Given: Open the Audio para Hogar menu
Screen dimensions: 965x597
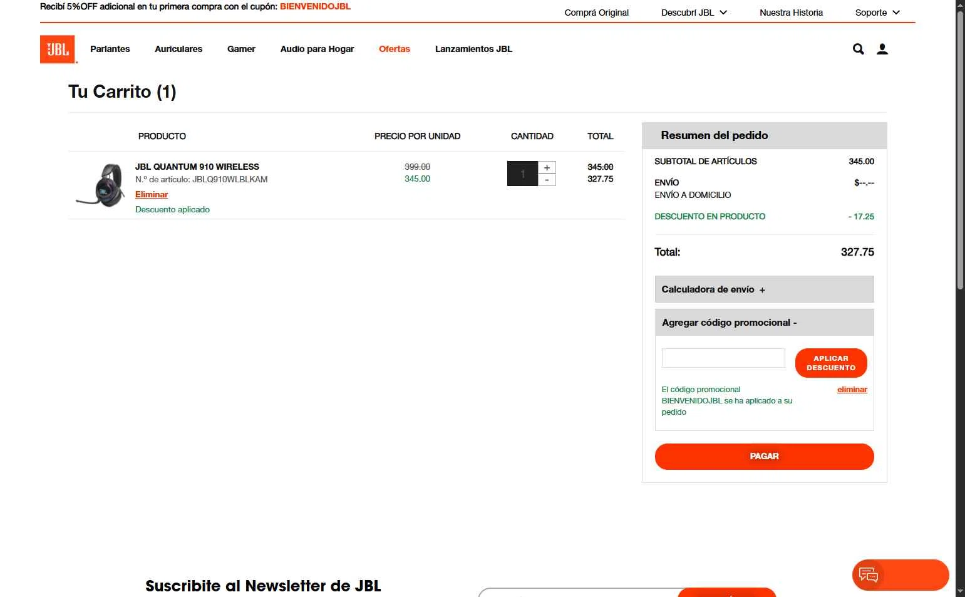Looking at the screenshot, I should [x=317, y=49].
